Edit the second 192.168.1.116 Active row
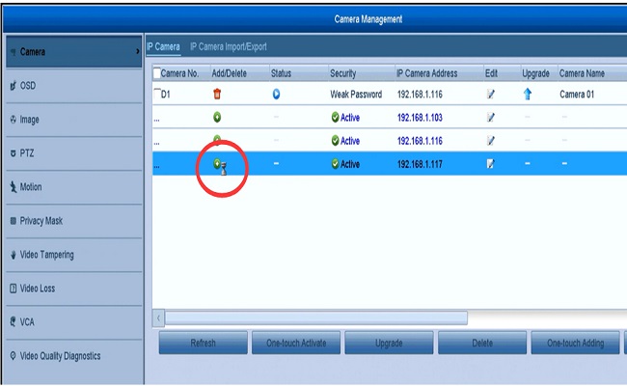This screenshot has height=386, width=627. 491,140
